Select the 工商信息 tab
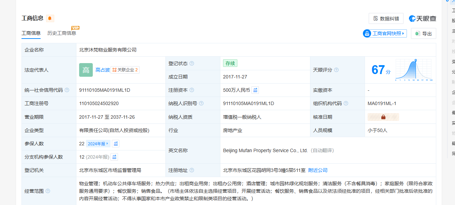The height and width of the screenshot is (205, 455). (31, 33)
